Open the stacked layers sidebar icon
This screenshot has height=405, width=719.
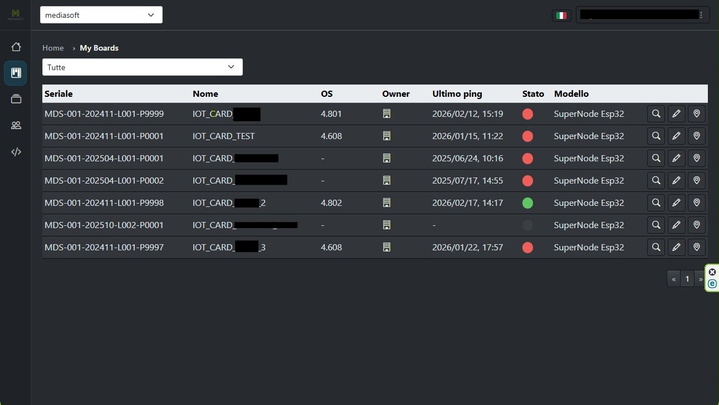coord(16,99)
